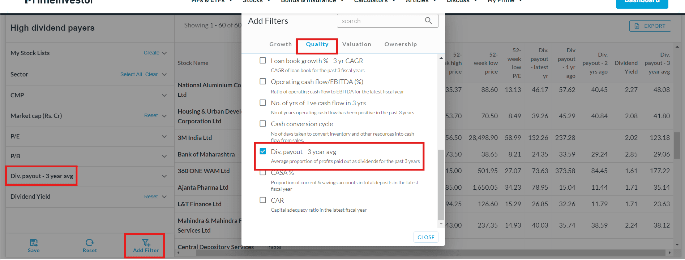
Task: Enable the Operating cash flow/EBITDA (%) filter
Action: click(263, 81)
